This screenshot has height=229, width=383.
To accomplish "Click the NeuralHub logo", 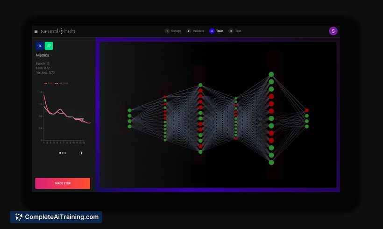I will point(58,31).
